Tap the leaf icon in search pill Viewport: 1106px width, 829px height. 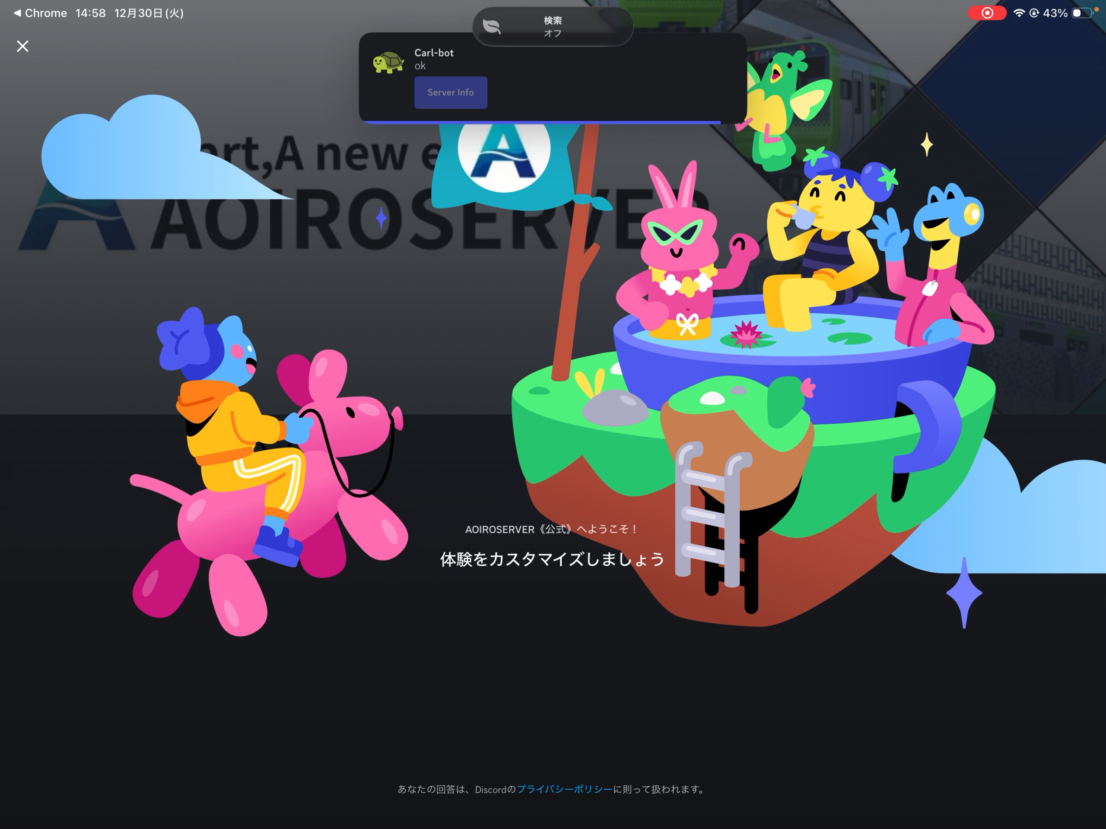(x=492, y=26)
